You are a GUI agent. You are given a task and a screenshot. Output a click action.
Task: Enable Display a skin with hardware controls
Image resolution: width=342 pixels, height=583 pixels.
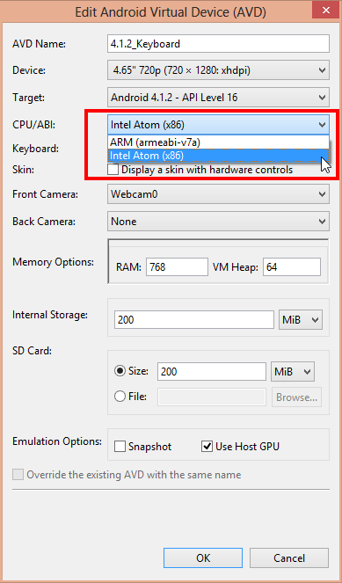click(113, 170)
